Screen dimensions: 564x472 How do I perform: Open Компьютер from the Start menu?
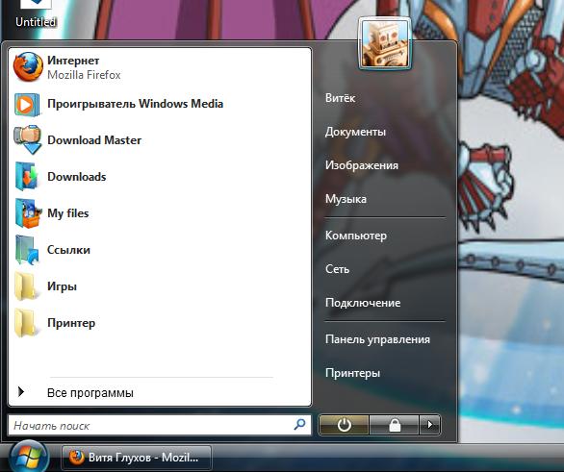[x=356, y=236]
